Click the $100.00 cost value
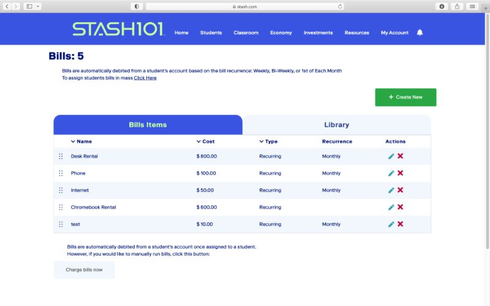 [x=206, y=173]
